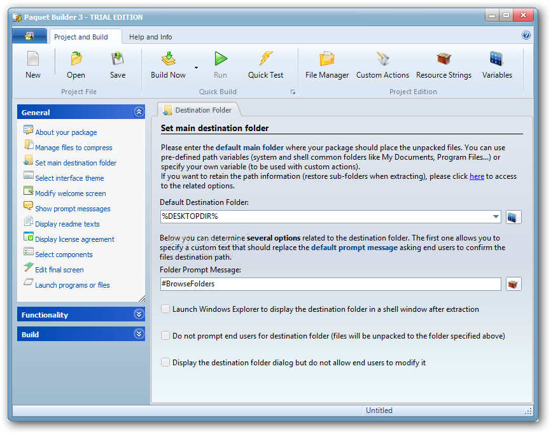Click the Select interface theme icon
551x434 pixels.
click(x=29, y=176)
